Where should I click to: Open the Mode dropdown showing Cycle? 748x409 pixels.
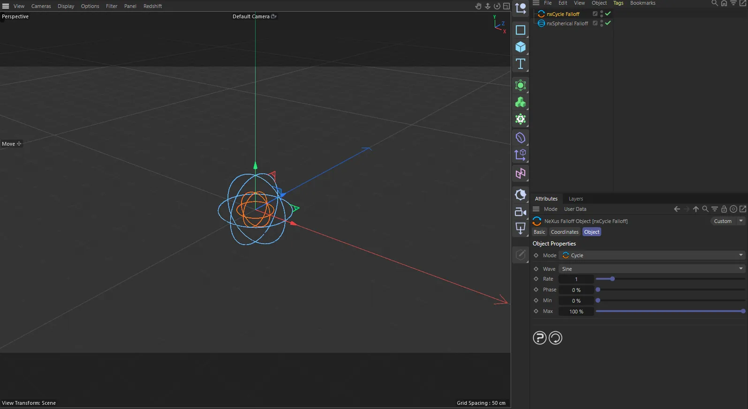click(x=652, y=255)
